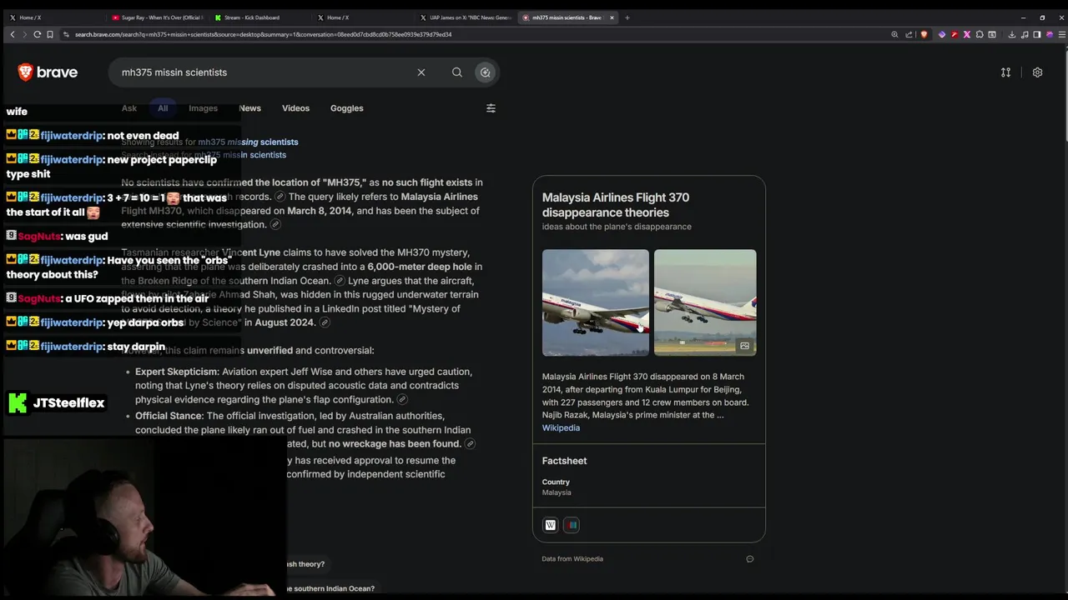Click the Ask AI icon beside the search box
Image resolution: width=1068 pixels, height=600 pixels.
[x=485, y=72]
